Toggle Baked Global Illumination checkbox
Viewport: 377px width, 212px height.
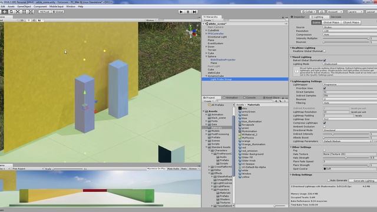click(325, 60)
